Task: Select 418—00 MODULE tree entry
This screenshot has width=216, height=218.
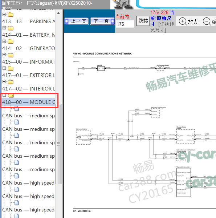Action: (28, 102)
